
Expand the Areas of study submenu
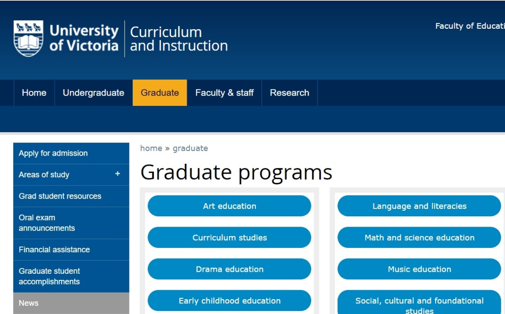click(x=118, y=174)
